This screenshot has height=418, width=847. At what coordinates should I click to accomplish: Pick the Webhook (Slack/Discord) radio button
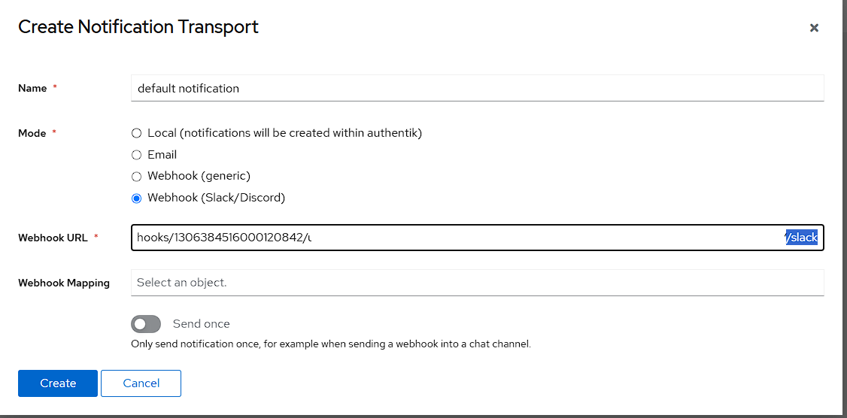pyautogui.click(x=136, y=198)
